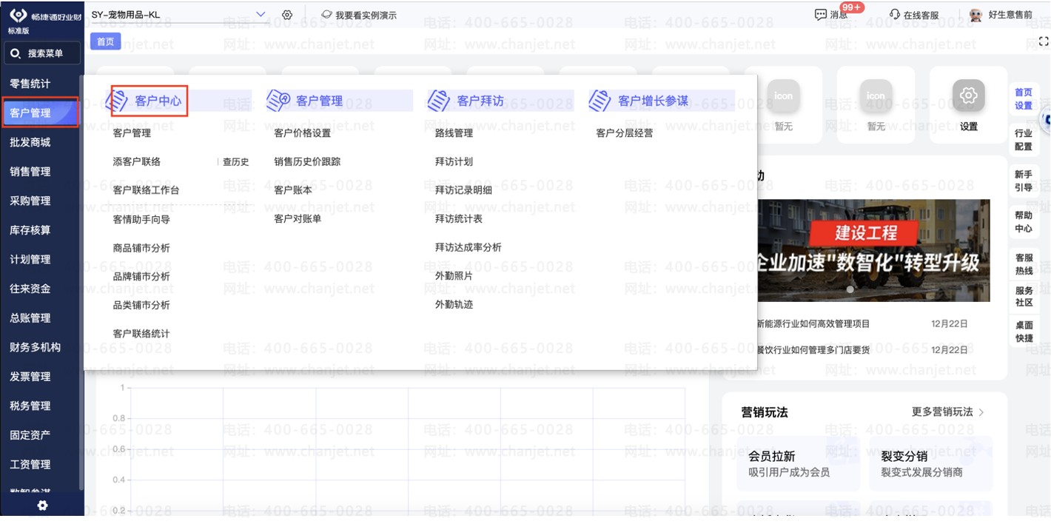This screenshot has width=1051, height=524.
Task: Open 商品铺市分析
Action: [141, 248]
